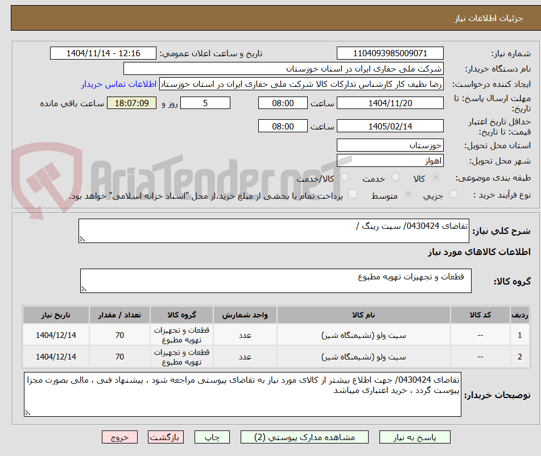Click item name in row 2
Image resolution: width=541 pixels, height=456 pixels.
pos(364,357)
